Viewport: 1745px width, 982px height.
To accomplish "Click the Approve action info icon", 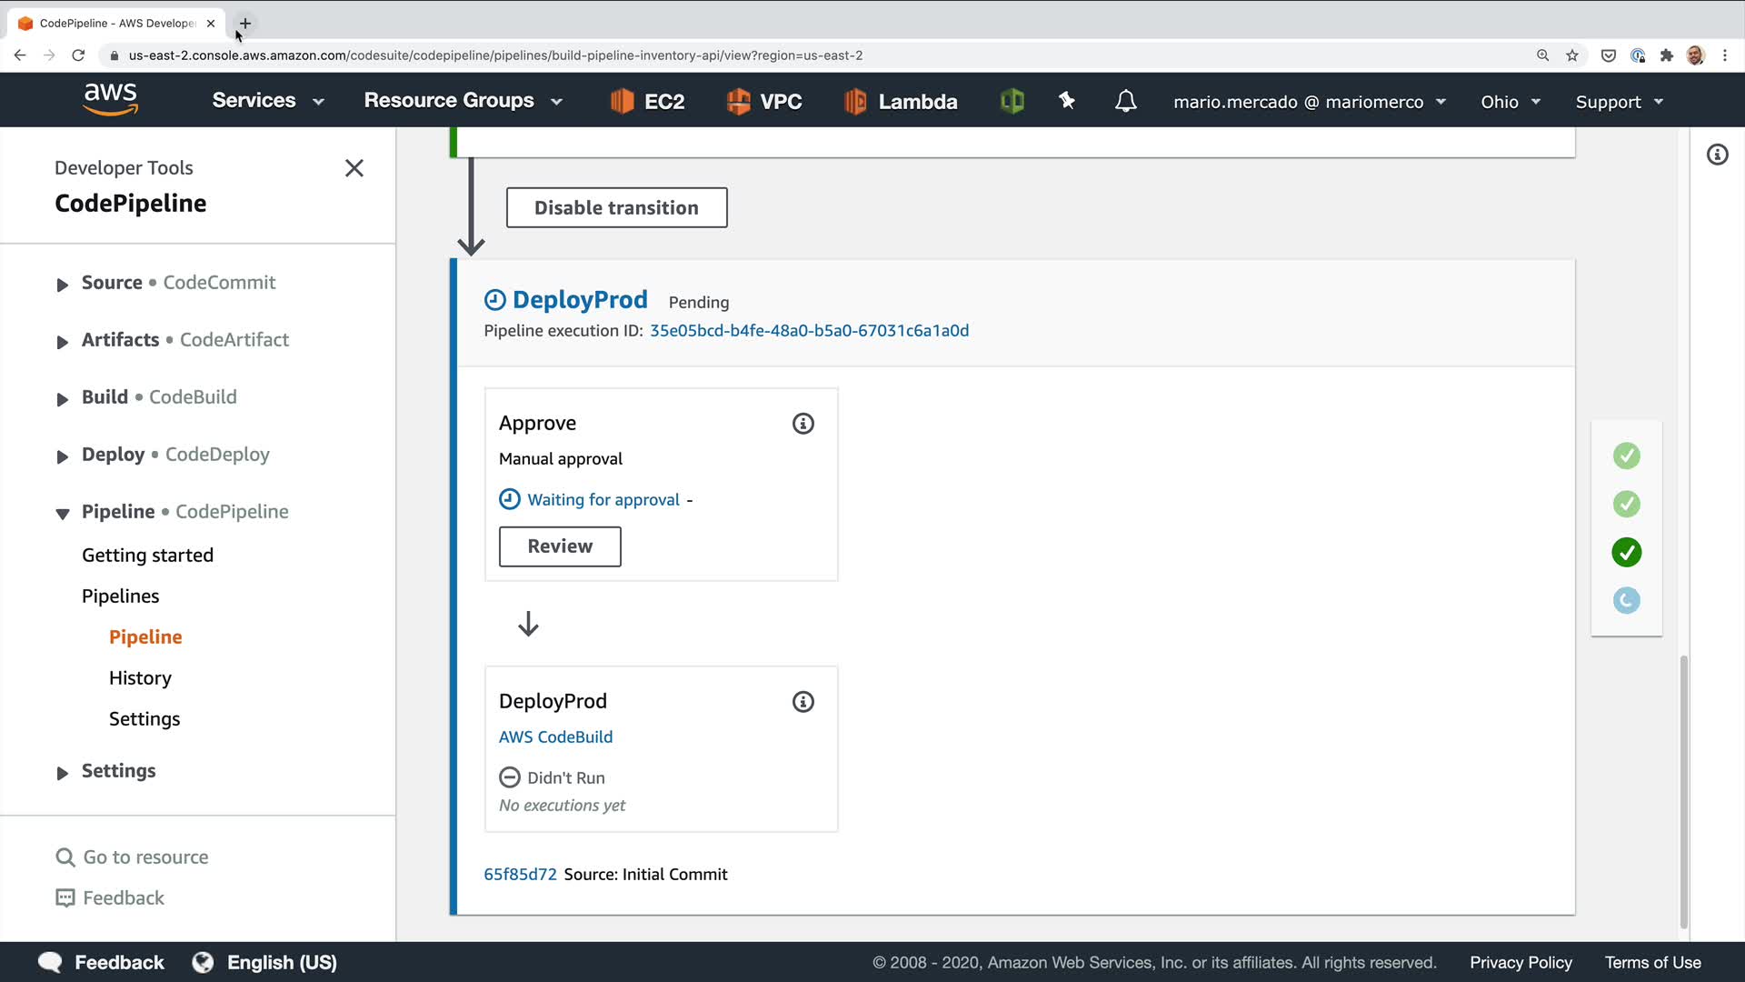I will coord(803,424).
